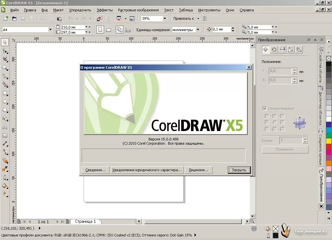Select the Smart Fill tool
Image resolution: width=332 pixels, height=240 pixels.
[5, 85]
